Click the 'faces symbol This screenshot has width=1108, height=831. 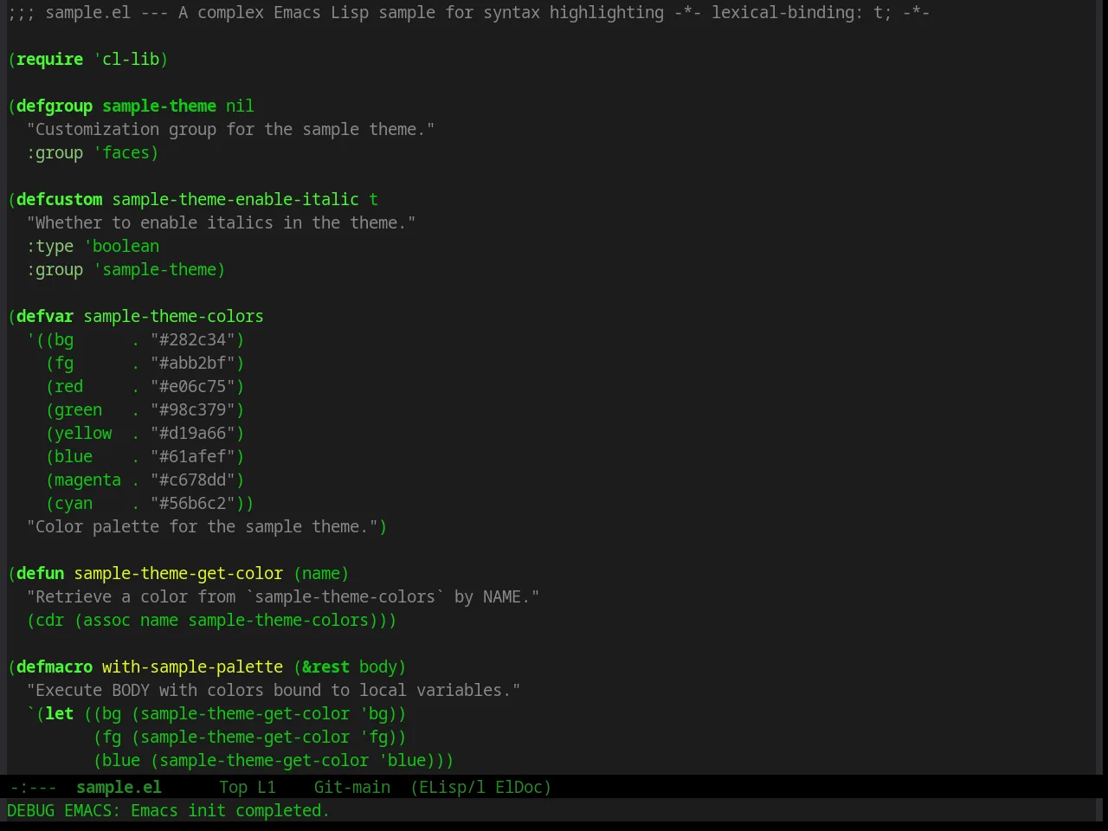click(121, 152)
